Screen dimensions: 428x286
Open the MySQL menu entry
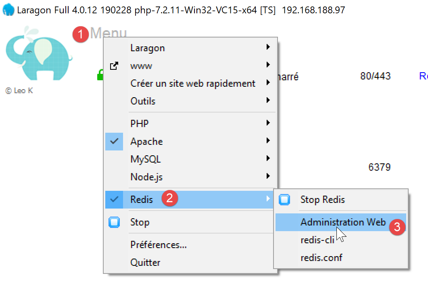point(146,159)
